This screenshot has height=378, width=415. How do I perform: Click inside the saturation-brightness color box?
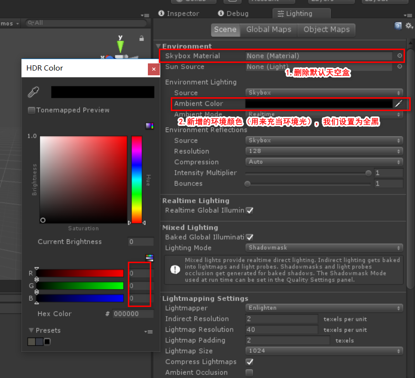pyautogui.click(x=83, y=180)
